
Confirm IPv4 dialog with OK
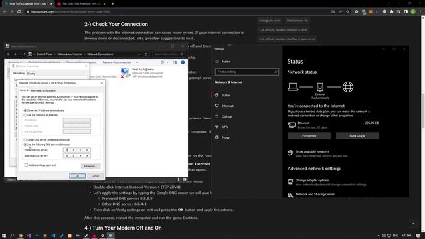coord(78,176)
